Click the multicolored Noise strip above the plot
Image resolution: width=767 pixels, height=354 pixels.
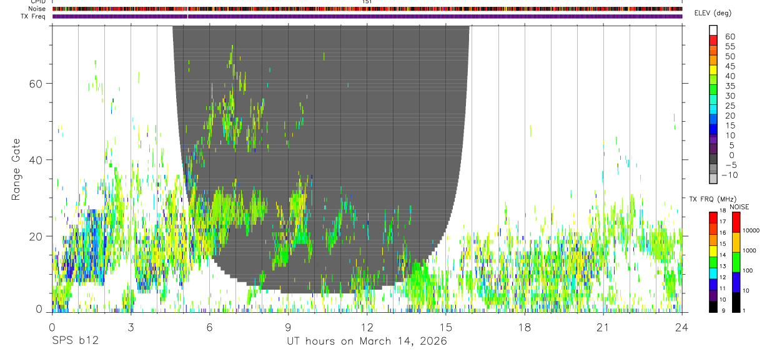(x=367, y=9)
